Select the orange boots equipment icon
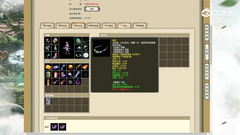This screenshot has width=240, height=135. pos(55,55)
